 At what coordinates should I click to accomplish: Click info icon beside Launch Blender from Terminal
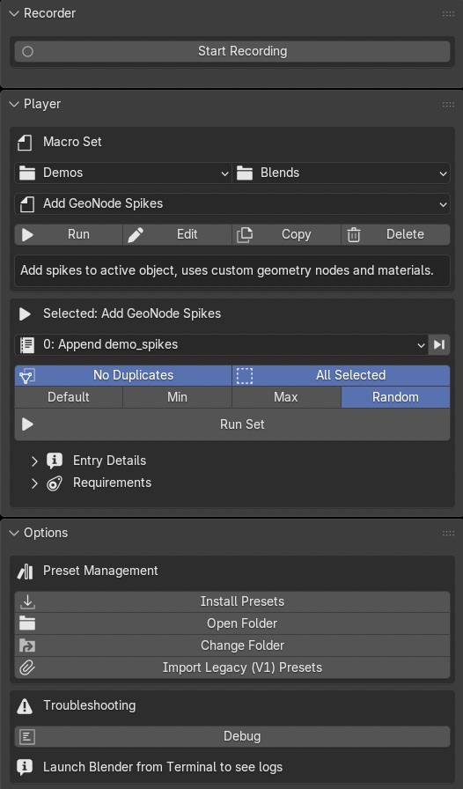(x=26, y=767)
